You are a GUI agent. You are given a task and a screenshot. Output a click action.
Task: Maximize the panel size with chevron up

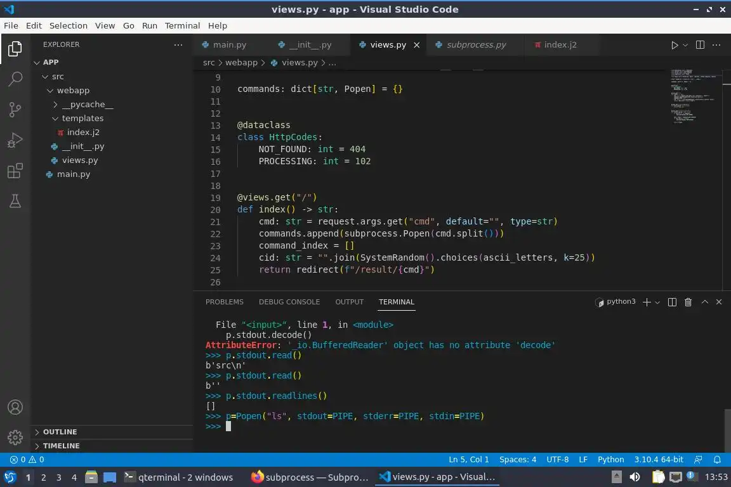(x=705, y=302)
